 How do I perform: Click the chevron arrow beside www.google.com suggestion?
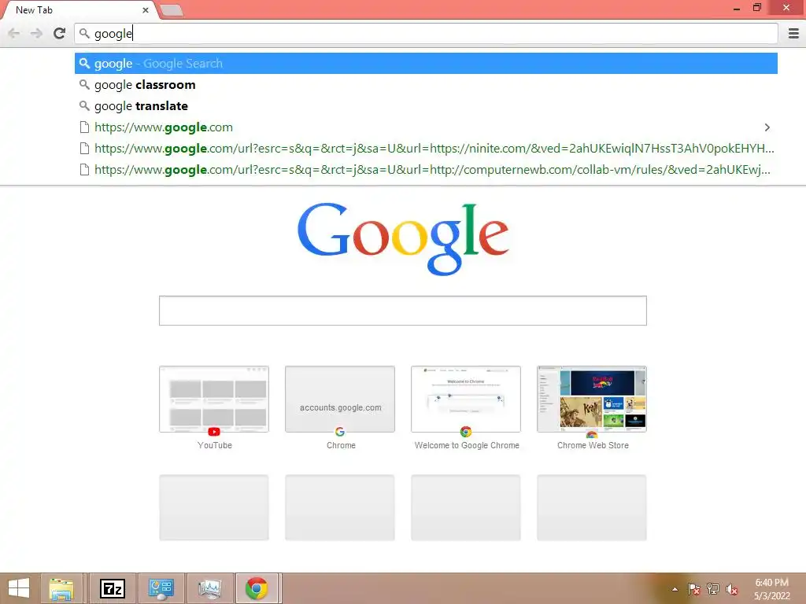767,127
